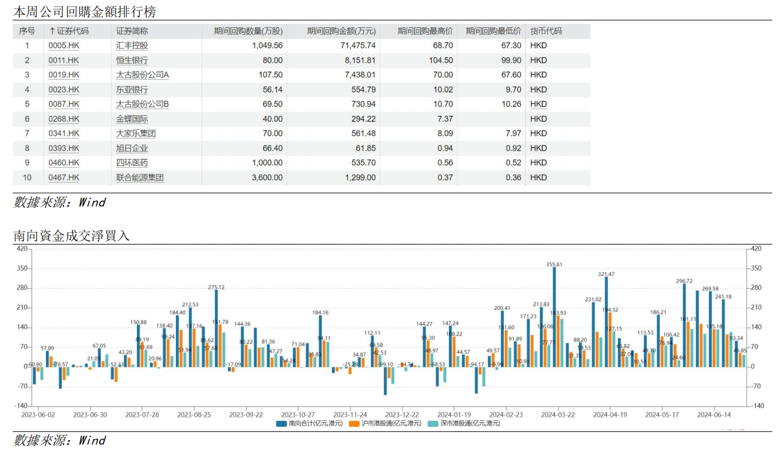Select the 四环医药 company name
The image size is (778, 457).
pyautogui.click(x=132, y=163)
